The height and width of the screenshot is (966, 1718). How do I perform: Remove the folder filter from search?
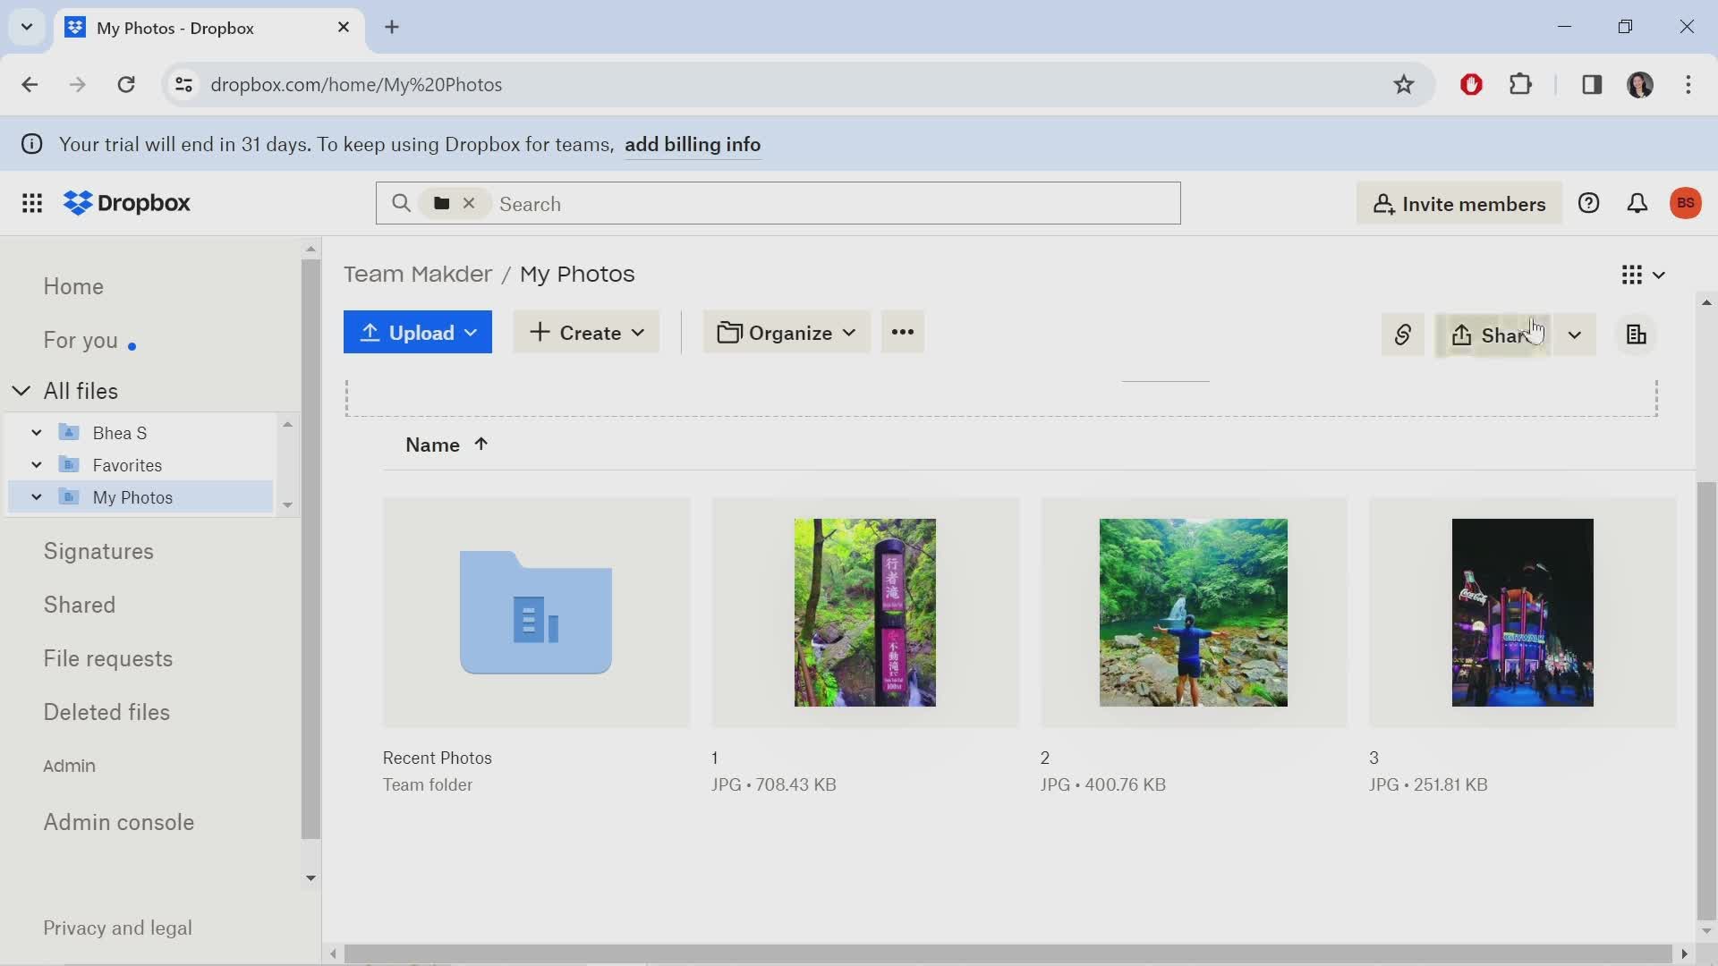[x=469, y=204]
